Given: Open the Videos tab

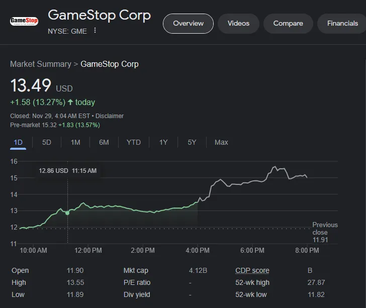Looking at the screenshot, I should coord(238,24).
